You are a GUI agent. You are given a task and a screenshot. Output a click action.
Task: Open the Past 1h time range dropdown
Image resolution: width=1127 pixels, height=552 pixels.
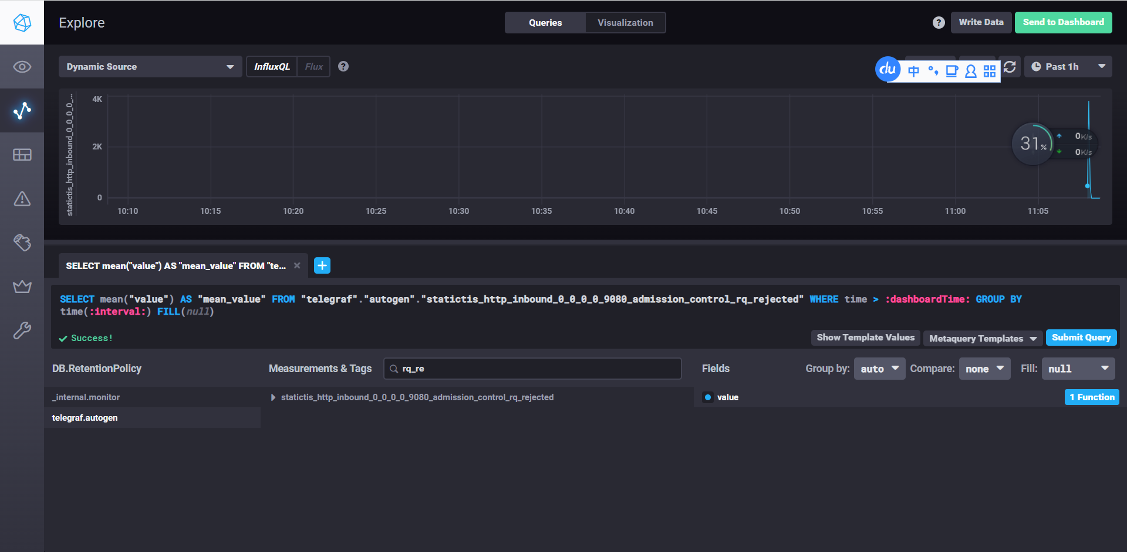pyautogui.click(x=1068, y=67)
